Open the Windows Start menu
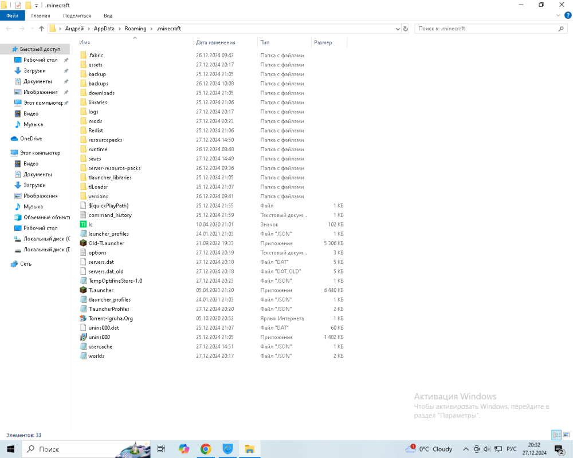 [10, 449]
